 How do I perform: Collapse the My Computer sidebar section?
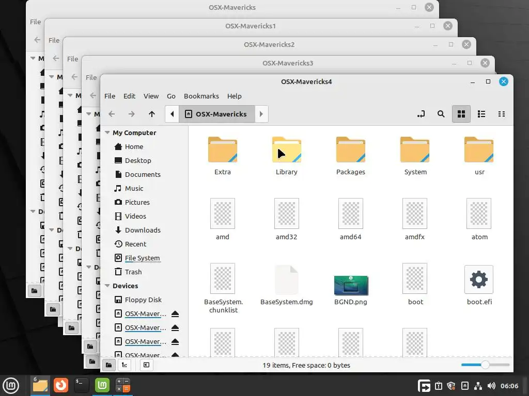(107, 133)
